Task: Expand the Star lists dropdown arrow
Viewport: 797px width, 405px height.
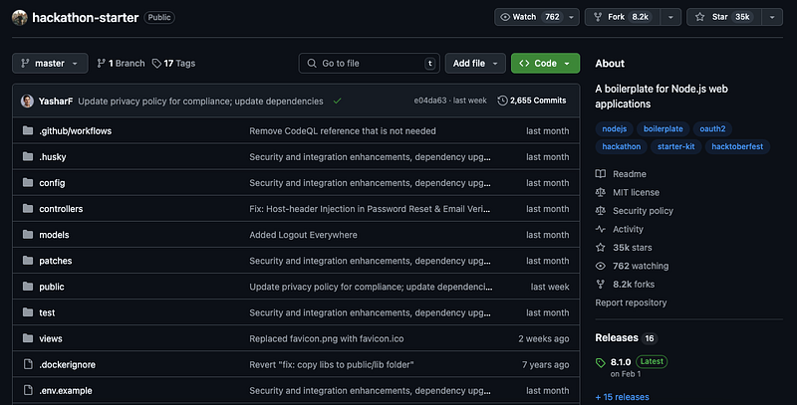Action: (x=772, y=17)
